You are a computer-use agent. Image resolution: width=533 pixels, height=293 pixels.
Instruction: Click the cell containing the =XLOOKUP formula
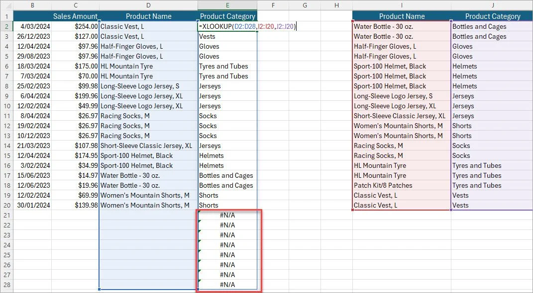(227, 26)
